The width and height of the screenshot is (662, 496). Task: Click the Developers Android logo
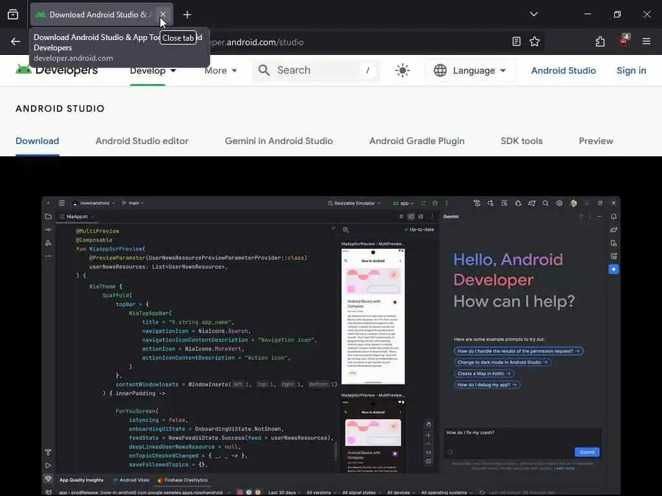[x=57, y=70]
